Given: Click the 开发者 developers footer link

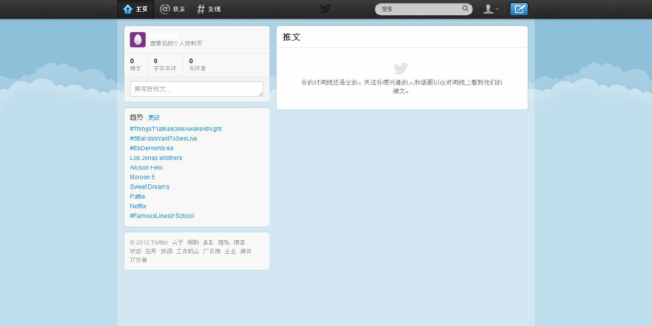Looking at the screenshot, I should point(139,260).
